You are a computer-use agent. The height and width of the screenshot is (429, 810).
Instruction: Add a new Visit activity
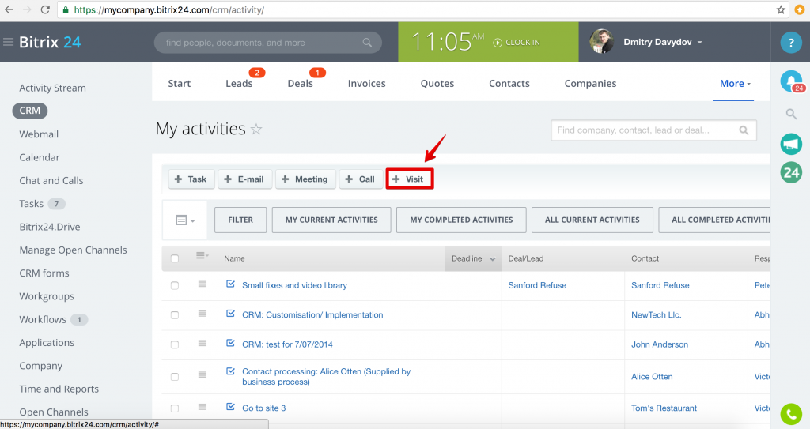409,179
